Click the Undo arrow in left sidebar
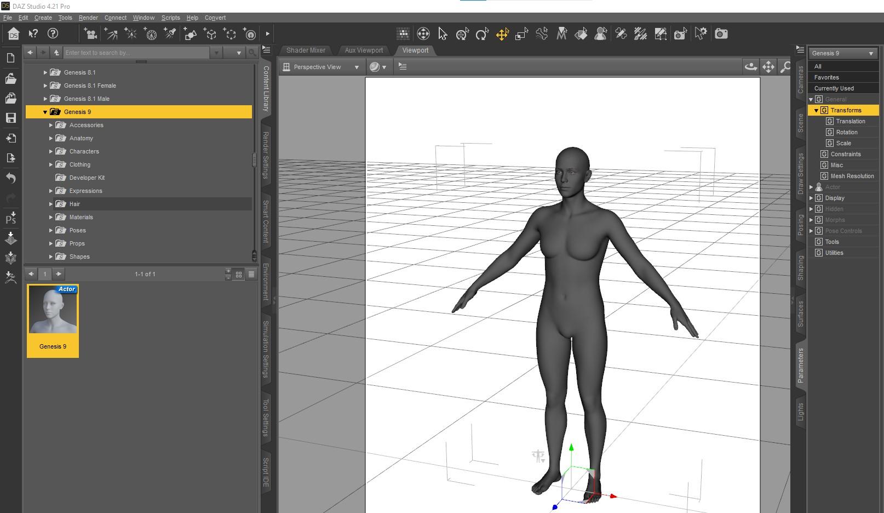884x513 pixels. [10, 178]
